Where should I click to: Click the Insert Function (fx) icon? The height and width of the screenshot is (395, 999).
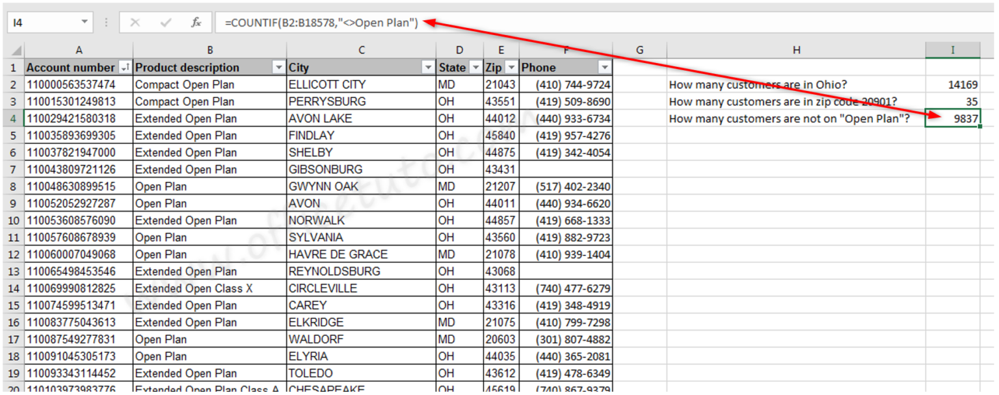(x=196, y=21)
